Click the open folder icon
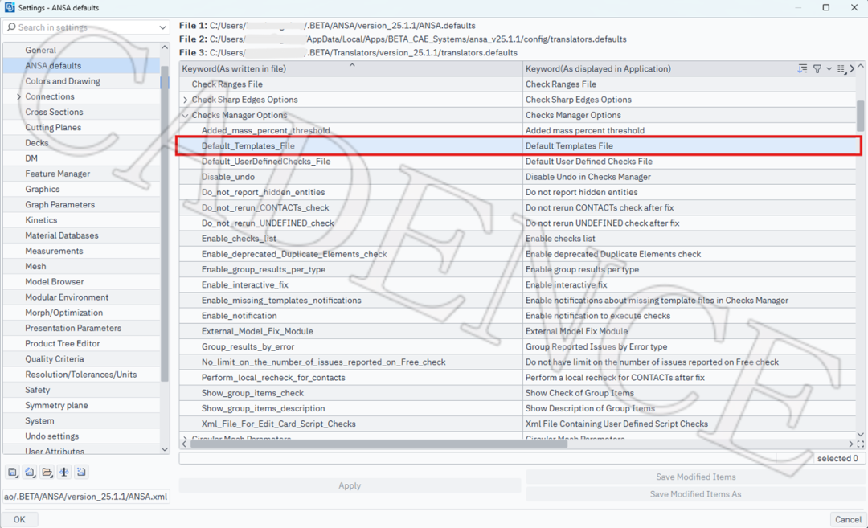 pos(47,472)
